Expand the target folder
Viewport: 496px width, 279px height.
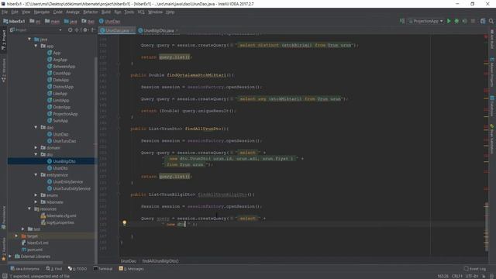pyautogui.click(x=16, y=236)
